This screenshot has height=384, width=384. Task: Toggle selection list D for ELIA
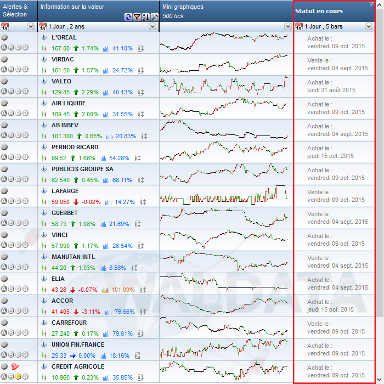pyautogui.click(x=25, y=289)
